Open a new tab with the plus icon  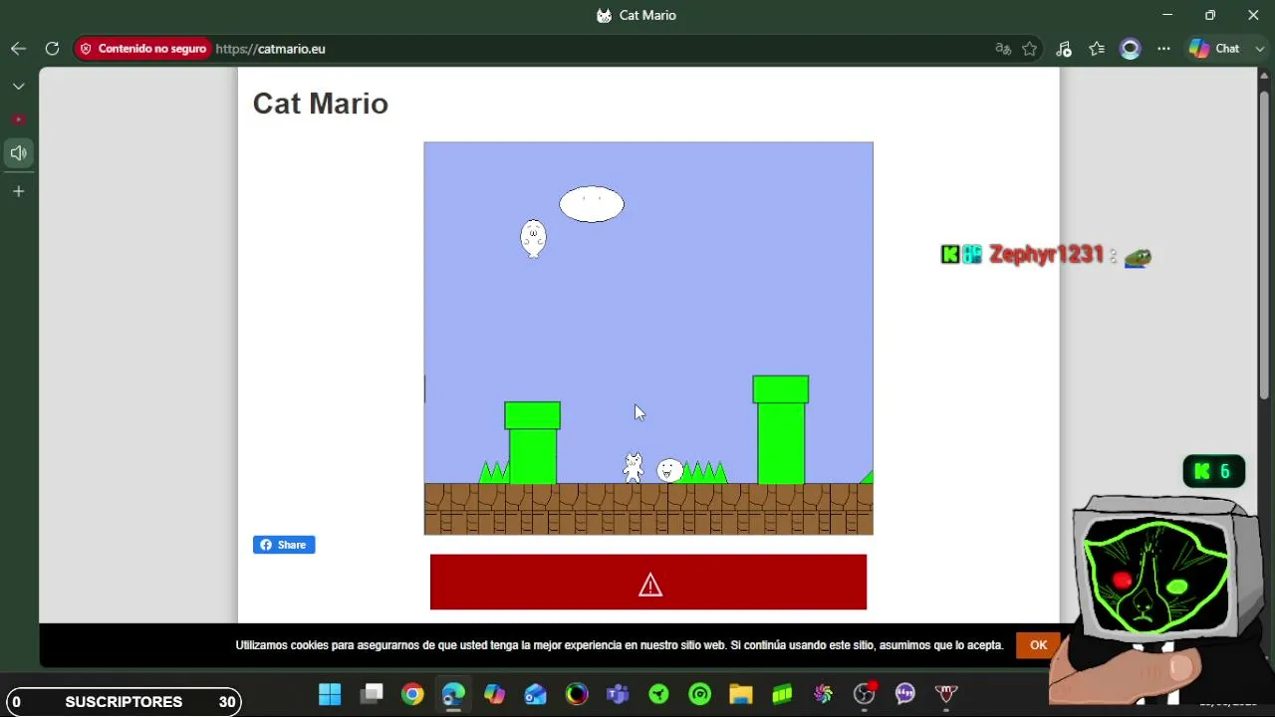click(x=18, y=191)
